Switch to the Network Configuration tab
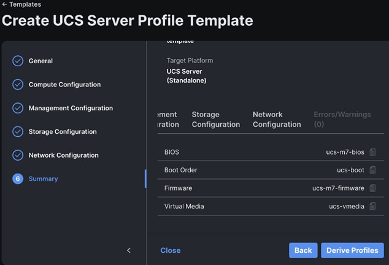The width and height of the screenshot is (389, 265). pyautogui.click(x=277, y=120)
